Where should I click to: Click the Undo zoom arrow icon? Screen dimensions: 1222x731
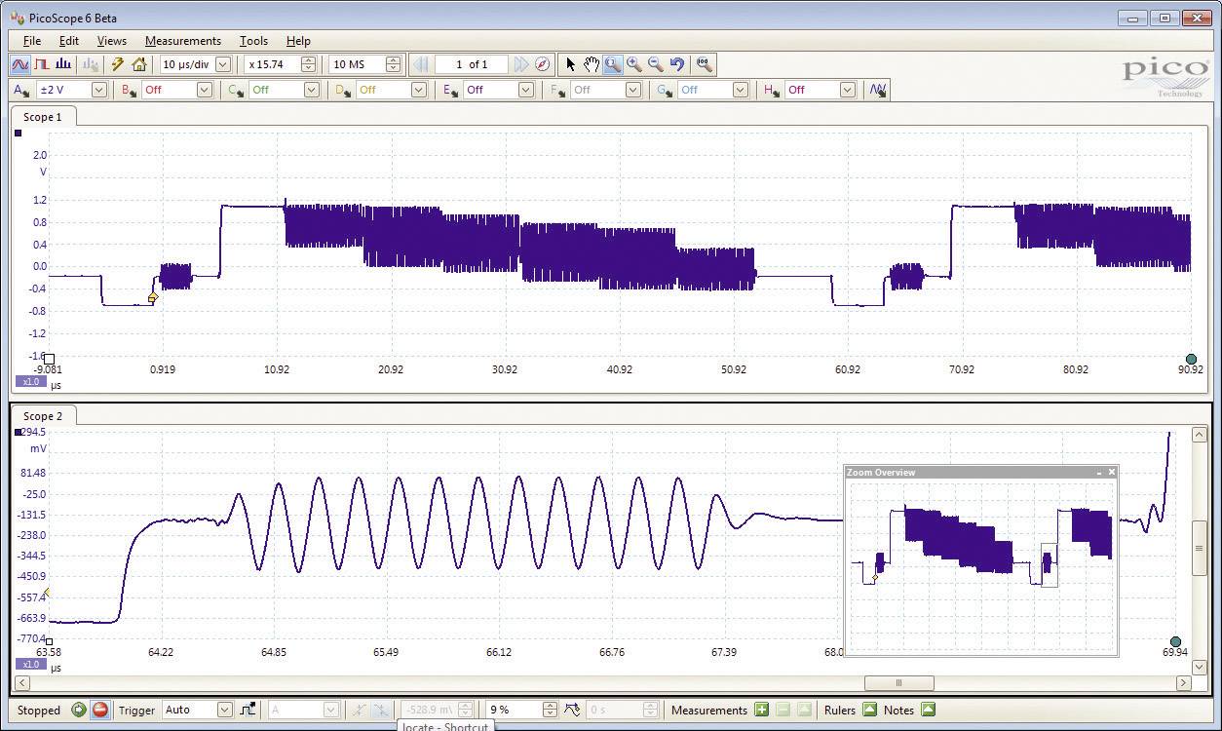(676, 64)
